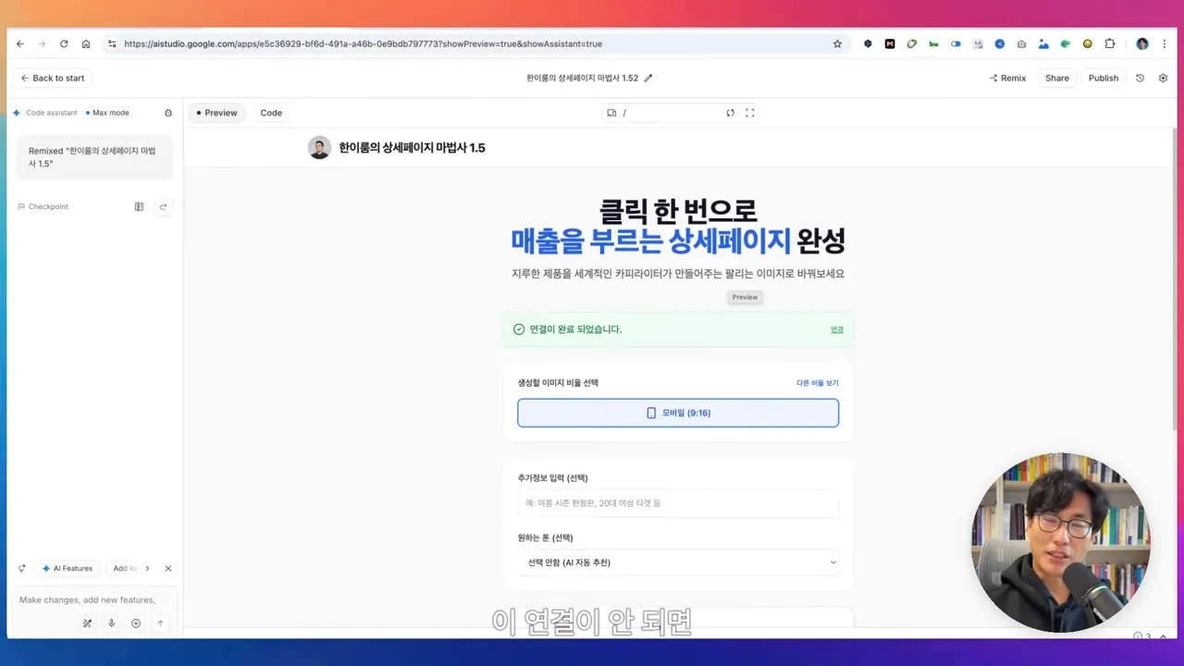Image resolution: width=1184 pixels, height=666 pixels.
Task: Open version history with the clock icon
Action: click(1141, 78)
